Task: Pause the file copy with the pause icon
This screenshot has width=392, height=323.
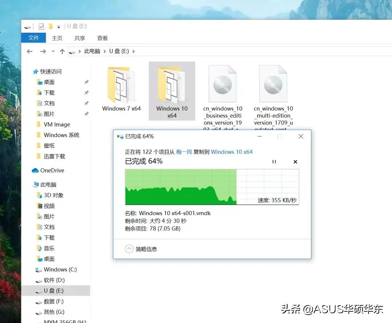Action: point(274,161)
